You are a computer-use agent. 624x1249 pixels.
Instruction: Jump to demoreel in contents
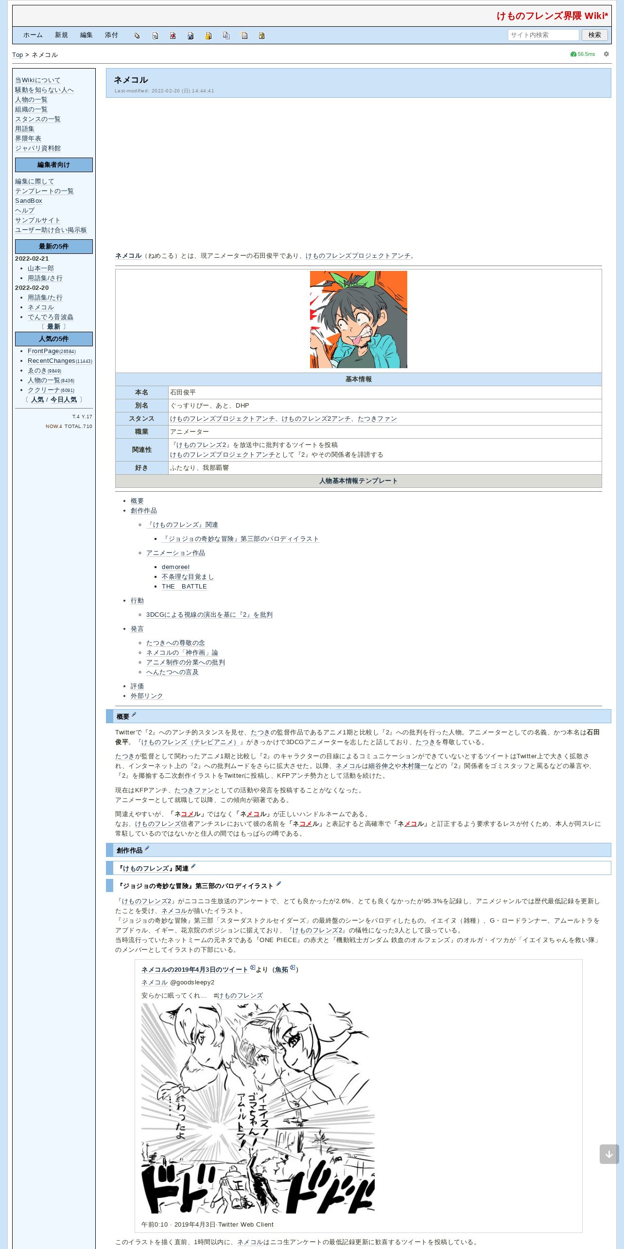click(x=175, y=567)
